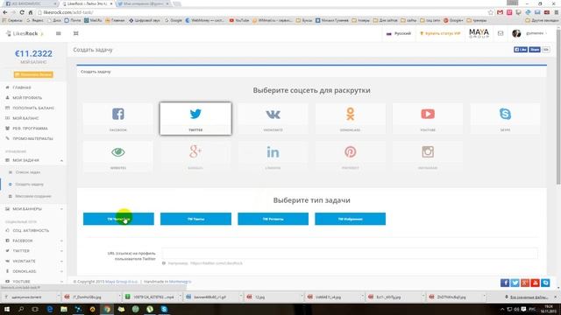
Task: Click the fullscreen expand icon in header
Action: tap(76, 33)
